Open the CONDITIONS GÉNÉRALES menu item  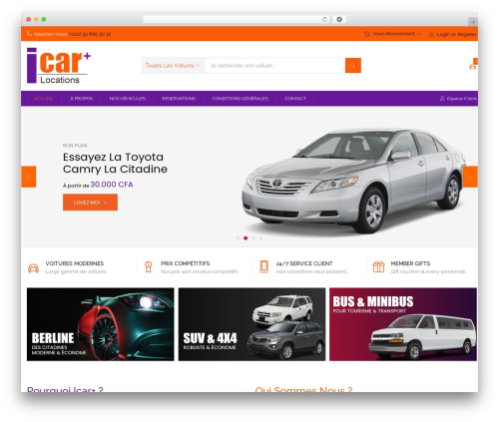(x=240, y=99)
